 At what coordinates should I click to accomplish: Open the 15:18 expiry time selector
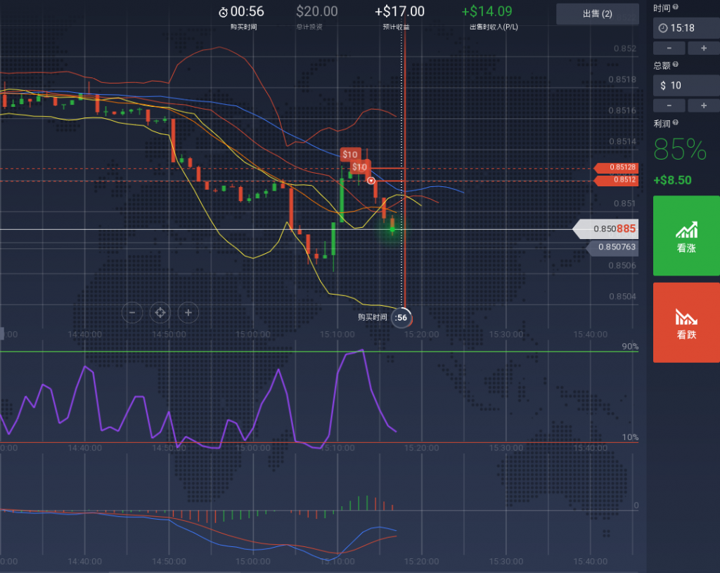(686, 28)
